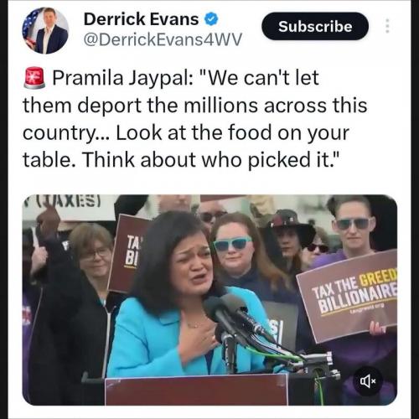Open the @DerrickEvans4WV handle link
The height and width of the screenshot is (419, 419).
pyautogui.click(x=163, y=39)
